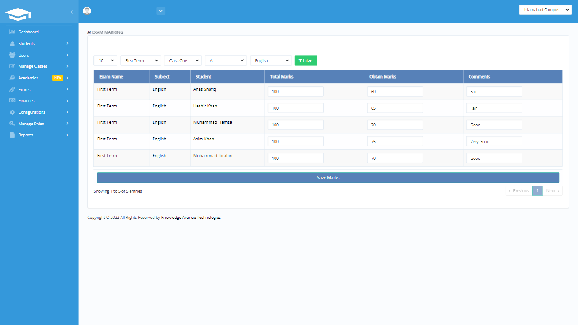Viewport: 578px width, 325px height.
Task: Open the English subject dropdown
Action: (270, 60)
